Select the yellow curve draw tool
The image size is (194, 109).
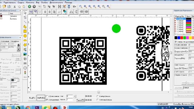(x=25, y=27)
